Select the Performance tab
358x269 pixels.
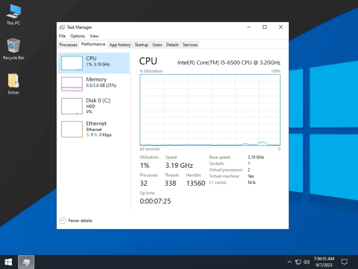click(x=93, y=44)
